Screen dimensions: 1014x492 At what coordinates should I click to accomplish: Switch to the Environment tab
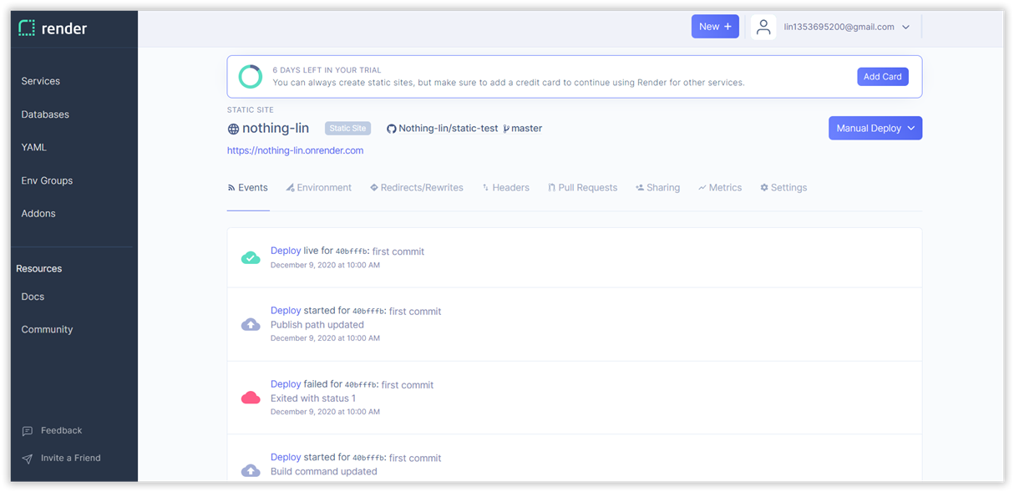(x=318, y=188)
